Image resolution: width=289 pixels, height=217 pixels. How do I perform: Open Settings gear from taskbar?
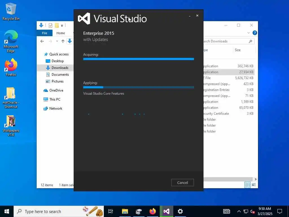[x=180, y=211]
